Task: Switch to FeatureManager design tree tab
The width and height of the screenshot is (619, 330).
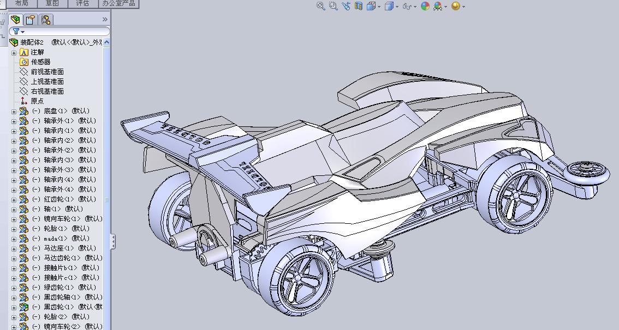Action: [x=16, y=19]
